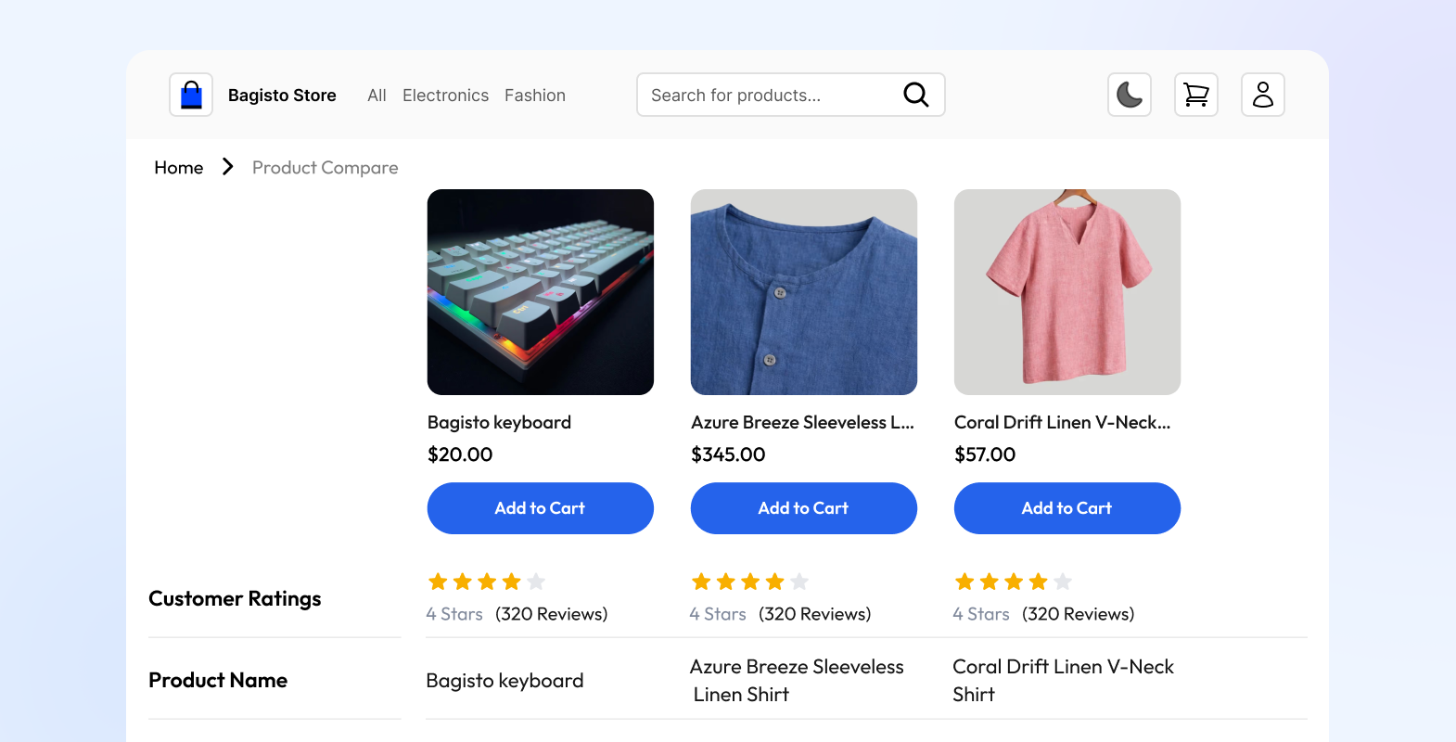The height and width of the screenshot is (742, 1456).
Task: Click the Product Name row label
Action: pyautogui.click(x=218, y=680)
